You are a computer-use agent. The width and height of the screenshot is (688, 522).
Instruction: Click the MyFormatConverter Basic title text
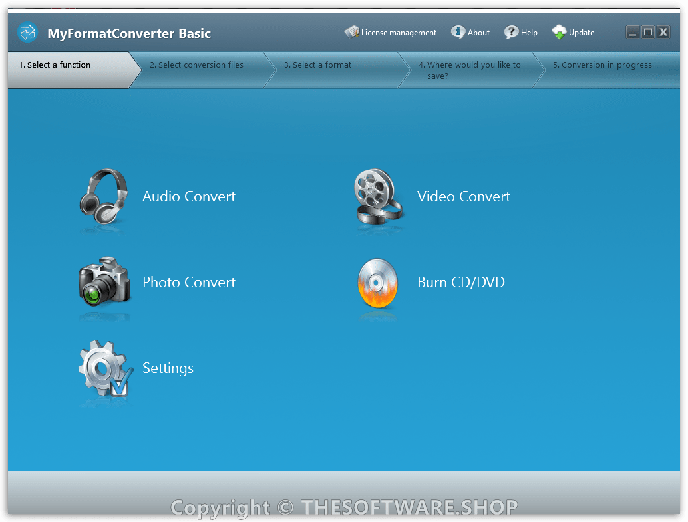129,33
